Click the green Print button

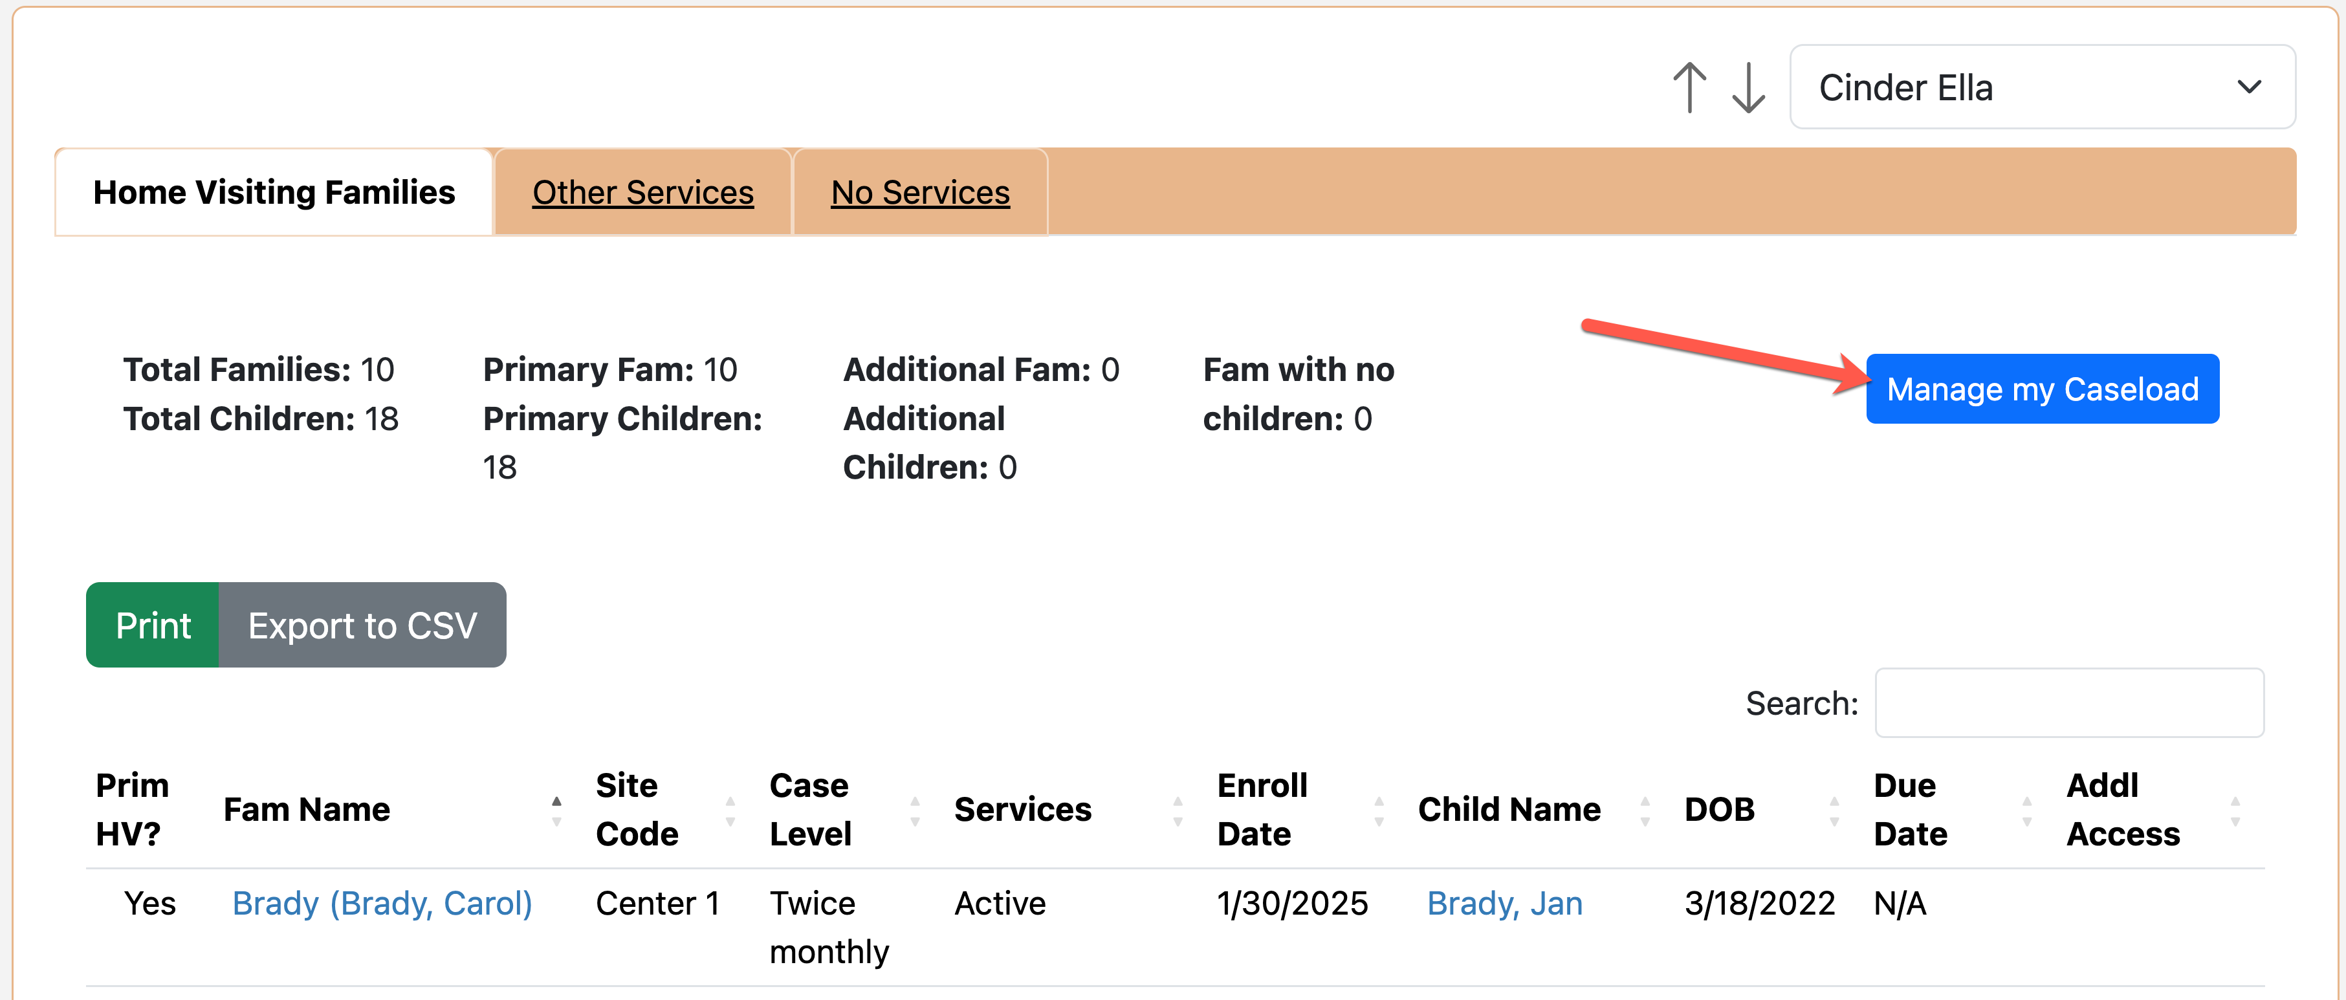153,625
